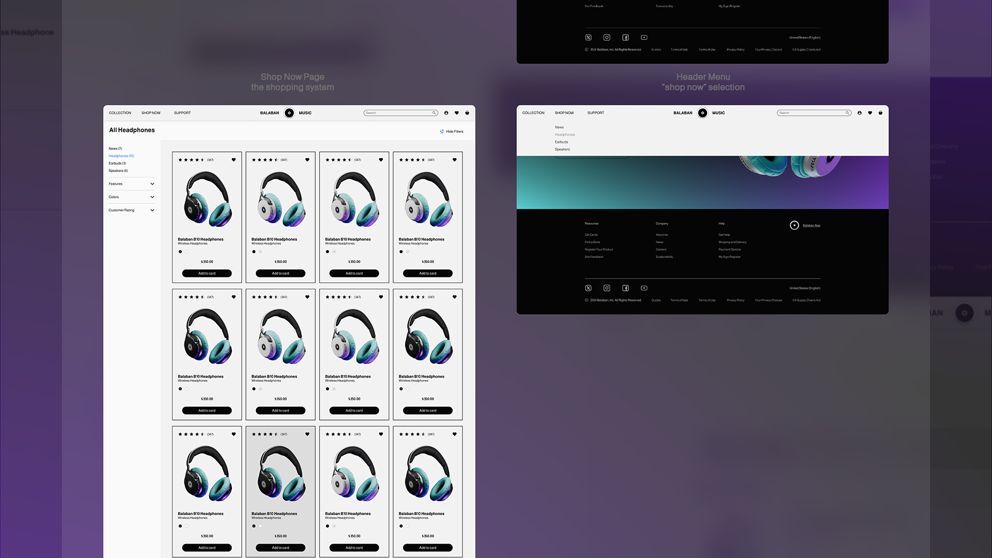Toggle Hide Filters on All Headphones page
Screen dimensions: 992x558
pos(452,132)
